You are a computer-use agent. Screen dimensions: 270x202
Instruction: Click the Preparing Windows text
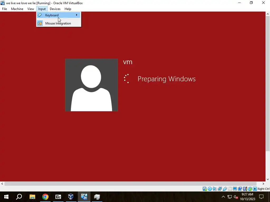coord(167,79)
